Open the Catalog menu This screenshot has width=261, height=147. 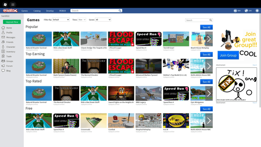coord(37,11)
